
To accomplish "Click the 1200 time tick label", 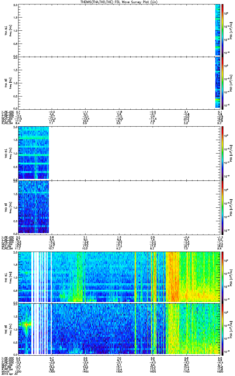I will tap(18, 372).
